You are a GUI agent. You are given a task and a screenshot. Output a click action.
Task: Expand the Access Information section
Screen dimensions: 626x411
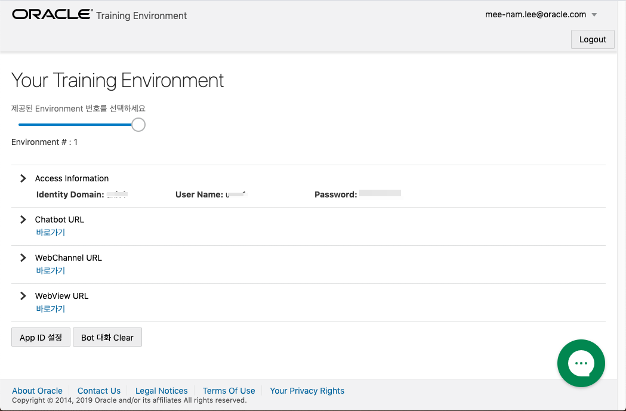click(x=23, y=178)
